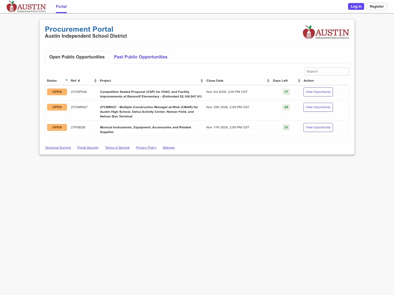Click the 24 days left badge

286,107
